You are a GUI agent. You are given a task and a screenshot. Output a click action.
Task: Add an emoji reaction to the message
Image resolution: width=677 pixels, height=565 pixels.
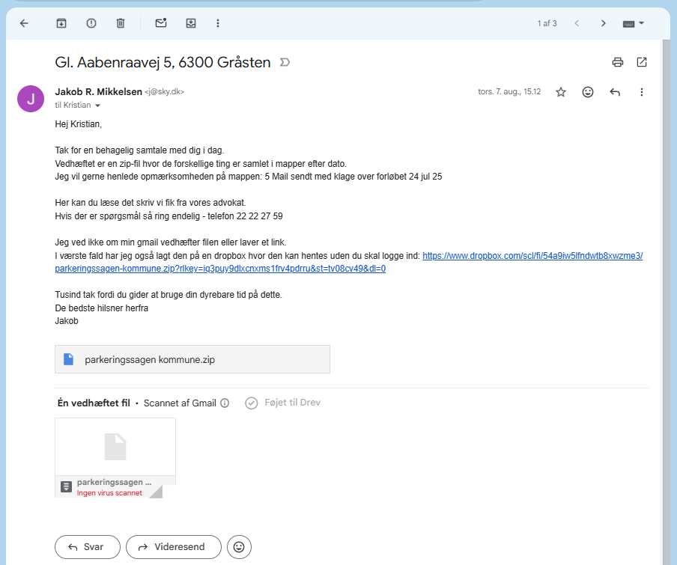pos(588,92)
